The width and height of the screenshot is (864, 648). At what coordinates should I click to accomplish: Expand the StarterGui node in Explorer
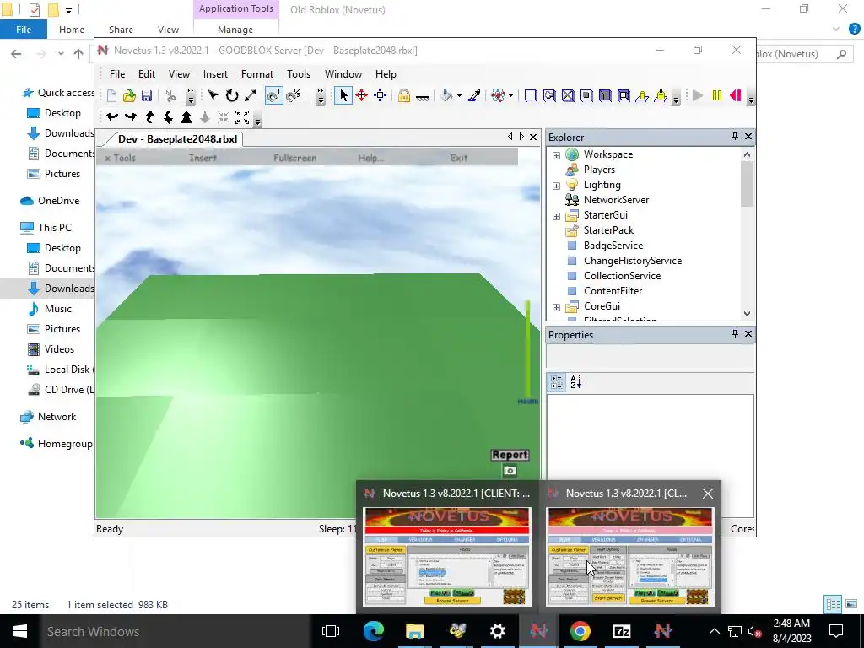pyautogui.click(x=557, y=216)
